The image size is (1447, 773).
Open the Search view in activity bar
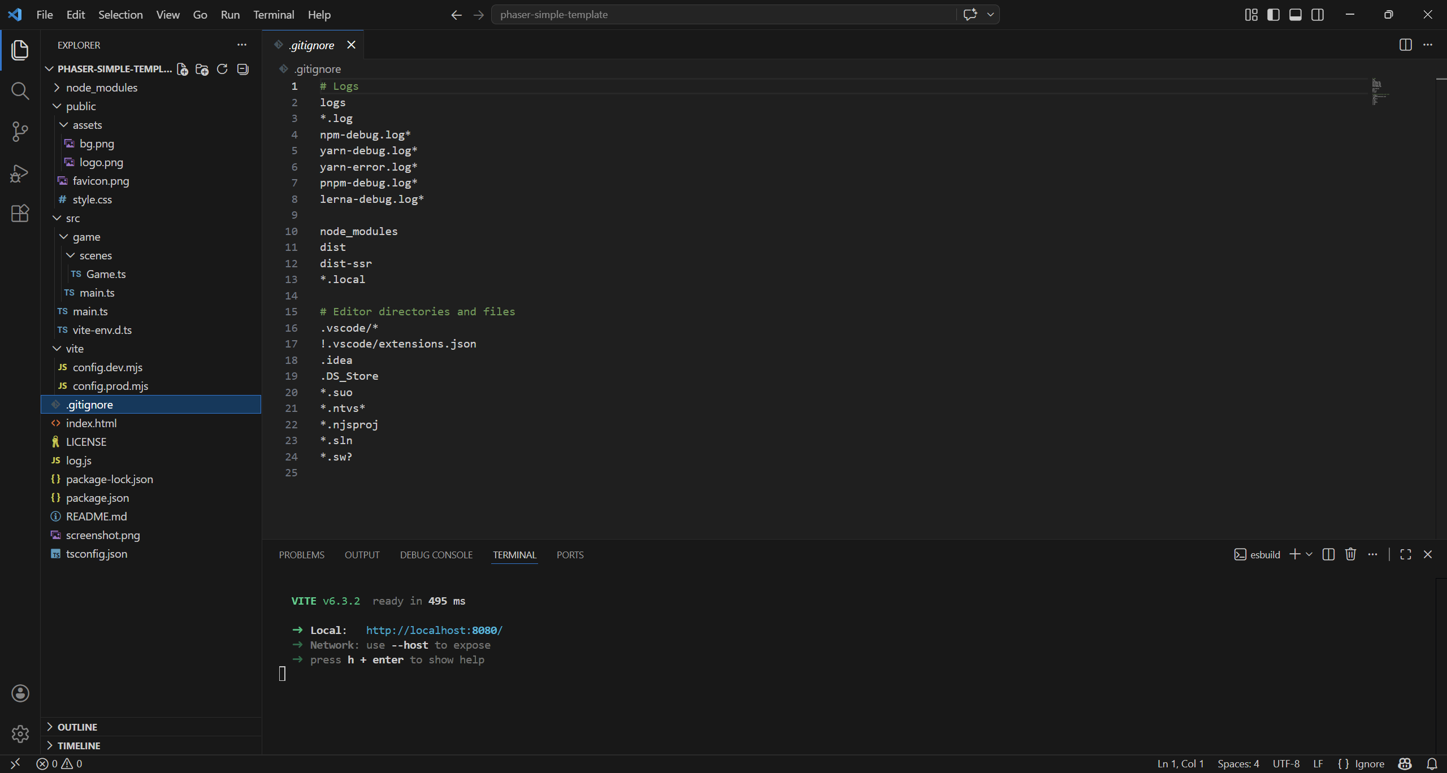tap(20, 91)
